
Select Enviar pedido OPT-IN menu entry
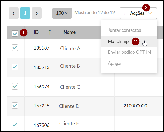click(129, 52)
